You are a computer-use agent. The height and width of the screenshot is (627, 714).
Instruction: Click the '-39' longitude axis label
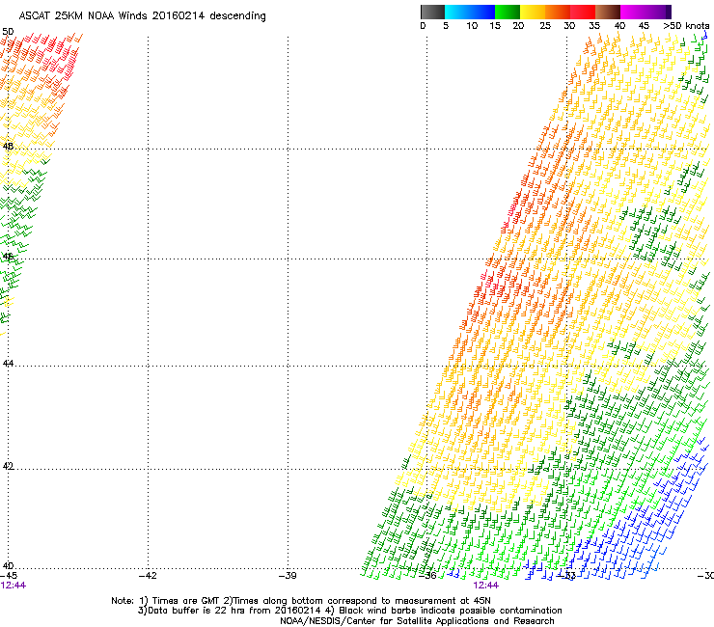point(288,576)
